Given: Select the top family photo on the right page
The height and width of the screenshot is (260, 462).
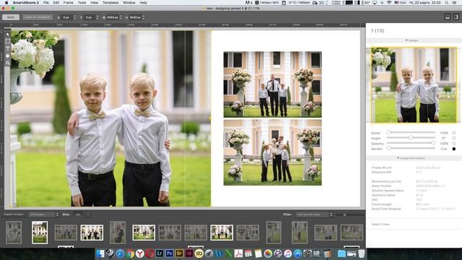Looking at the screenshot, I should point(273,84).
